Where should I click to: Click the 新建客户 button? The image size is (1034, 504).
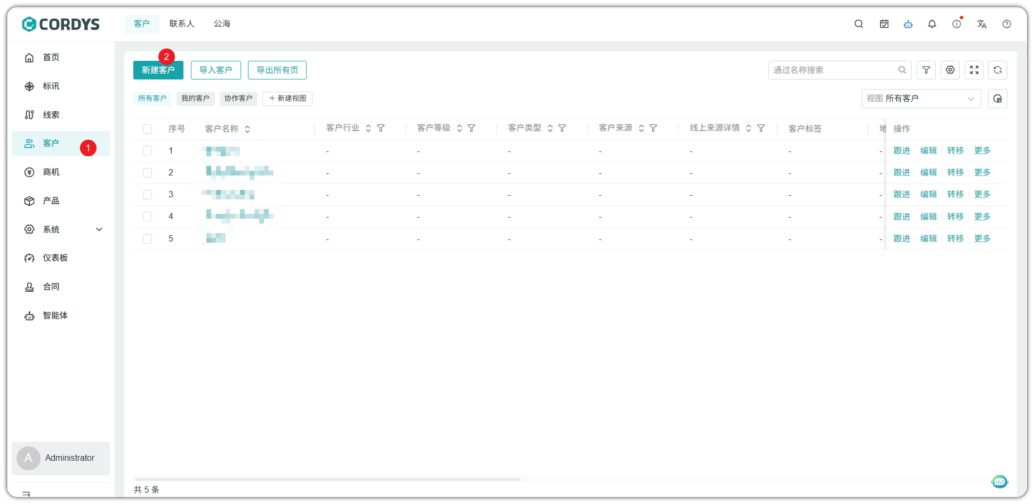(x=158, y=70)
